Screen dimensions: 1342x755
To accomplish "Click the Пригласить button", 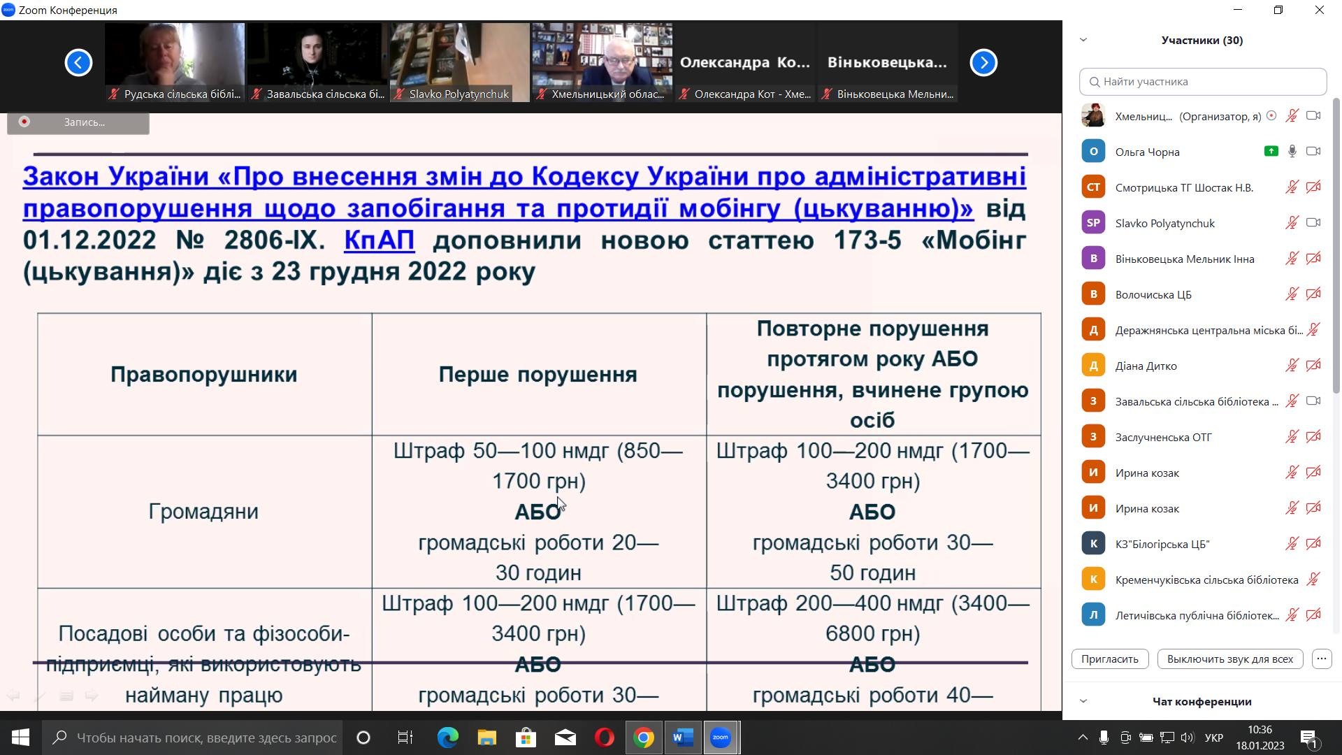I will point(1109,659).
